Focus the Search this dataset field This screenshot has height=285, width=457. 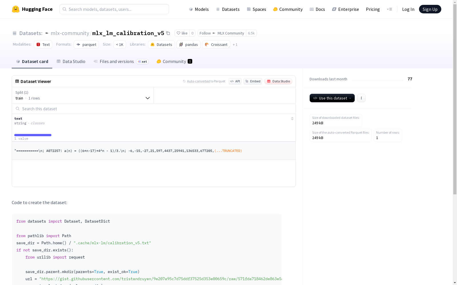(x=154, y=109)
